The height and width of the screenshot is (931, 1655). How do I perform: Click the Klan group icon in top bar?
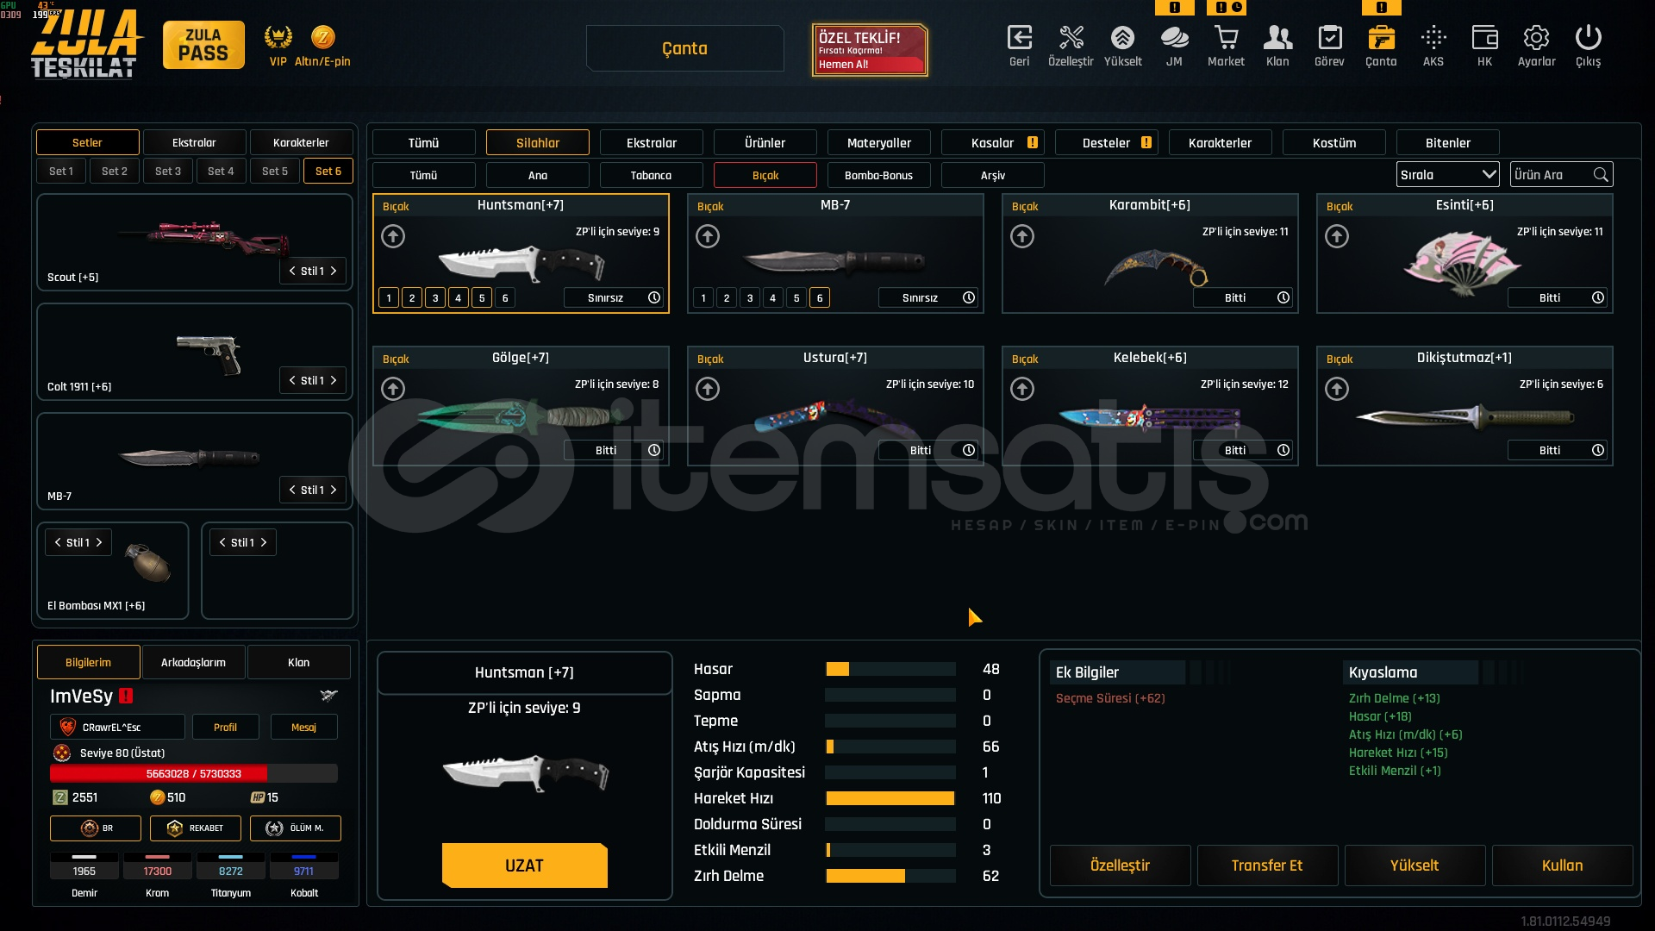tap(1277, 38)
